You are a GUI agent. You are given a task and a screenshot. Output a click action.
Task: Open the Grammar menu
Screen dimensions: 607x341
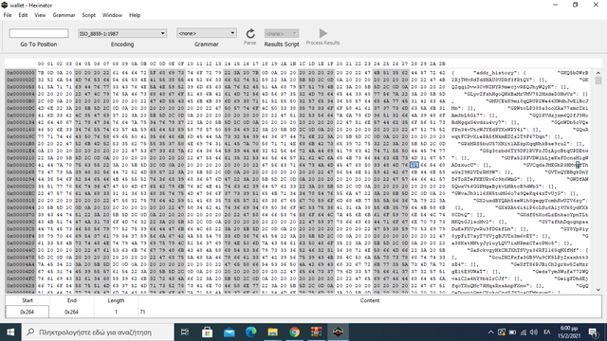64,15
